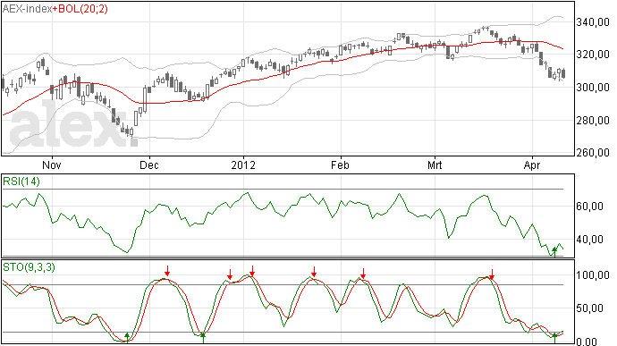The image size is (617, 346).
Task: Click the green buy arrow on RSI in April
Action: coord(554,252)
